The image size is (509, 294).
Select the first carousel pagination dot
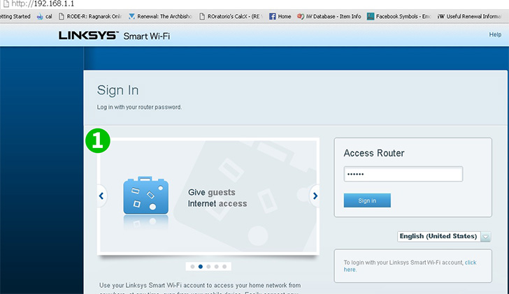tap(192, 267)
